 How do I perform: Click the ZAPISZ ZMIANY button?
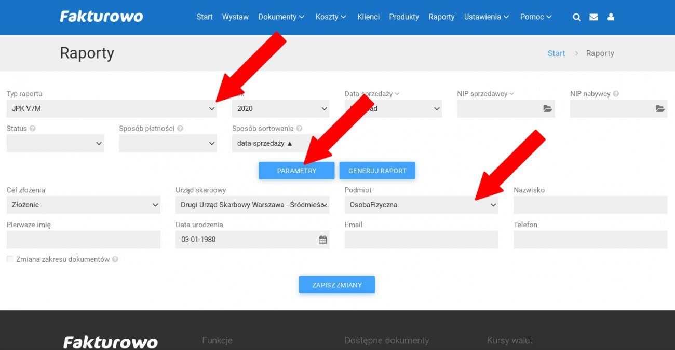coord(336,285)
